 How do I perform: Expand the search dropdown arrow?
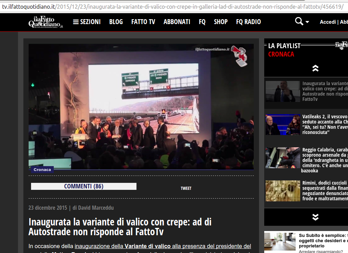tap(308, 22)
